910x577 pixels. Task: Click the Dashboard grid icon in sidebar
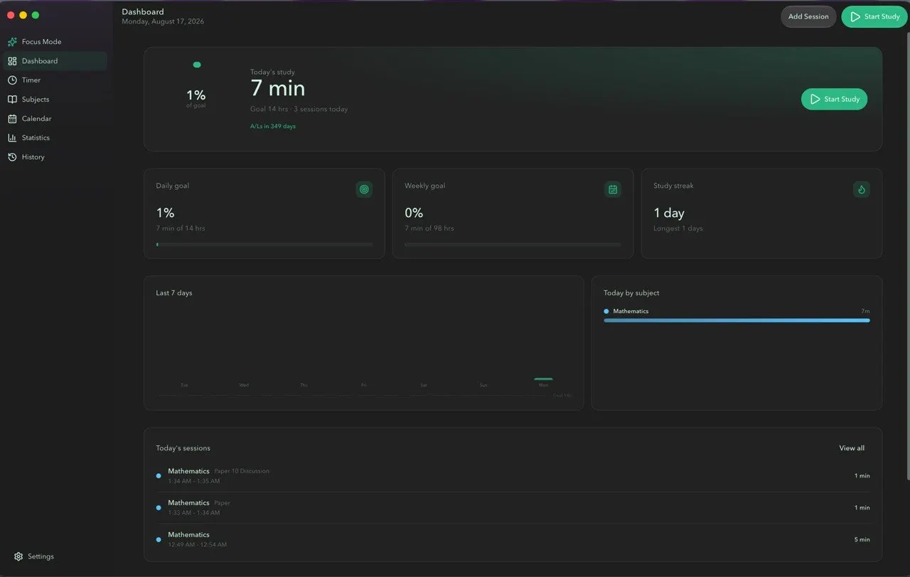pyautogui.click(x=12, y=61)
